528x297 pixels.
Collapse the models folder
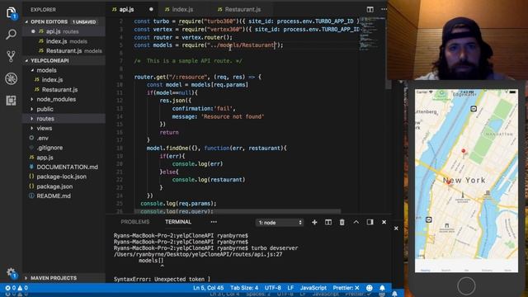pos(46,70)
